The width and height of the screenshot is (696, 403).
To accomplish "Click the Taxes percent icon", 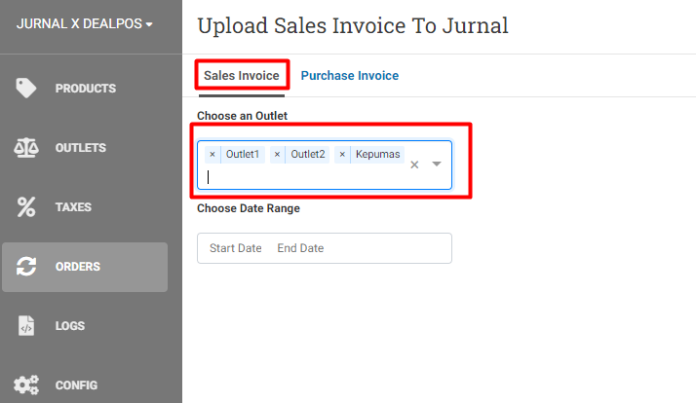I will pos(25,207).
